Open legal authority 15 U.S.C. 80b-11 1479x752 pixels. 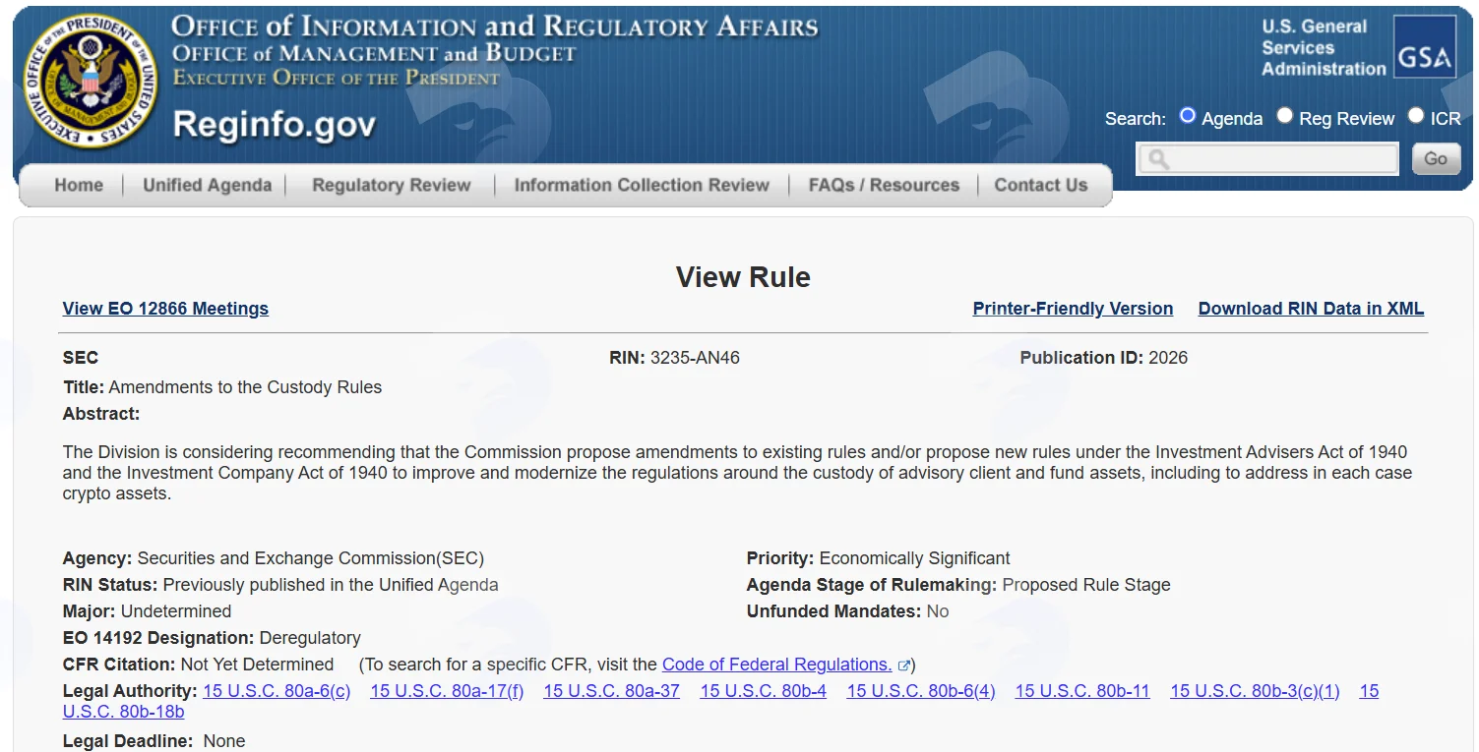pyautogui.click(x=1082, y=691)
